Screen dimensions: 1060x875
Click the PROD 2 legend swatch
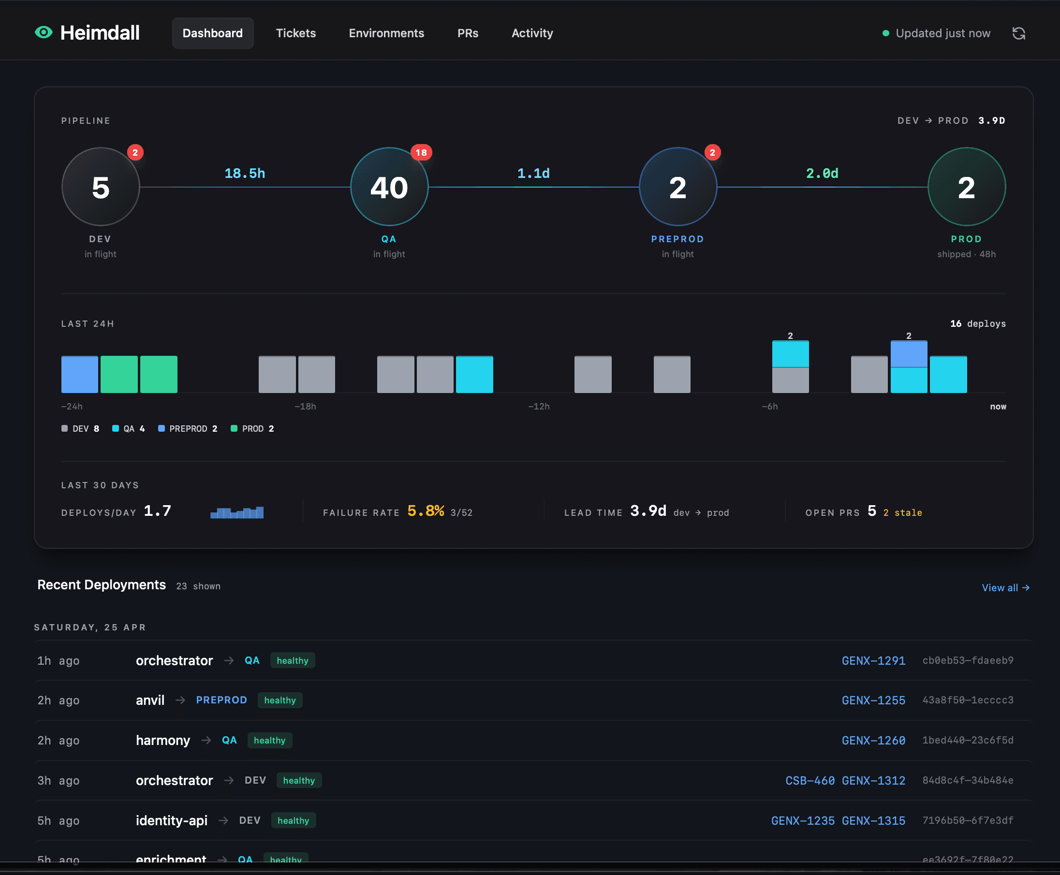[x=234, y=428]
